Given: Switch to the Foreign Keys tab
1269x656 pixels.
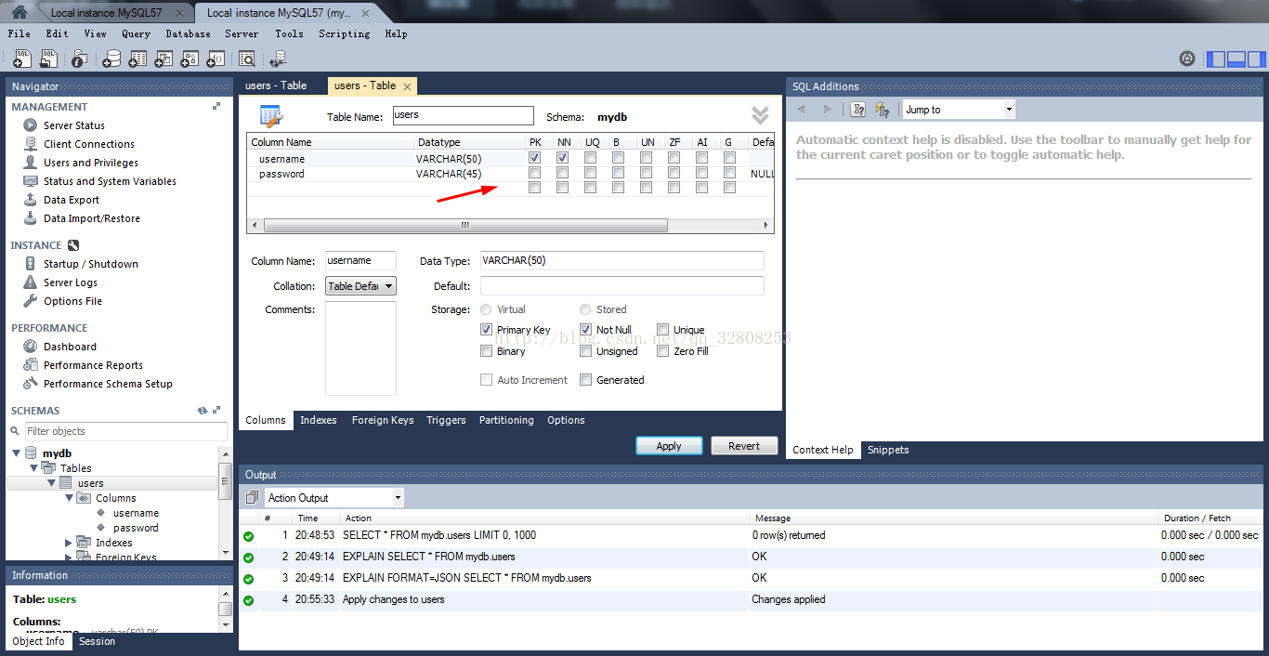Looking at the screenshot, I should pos(383,420).
